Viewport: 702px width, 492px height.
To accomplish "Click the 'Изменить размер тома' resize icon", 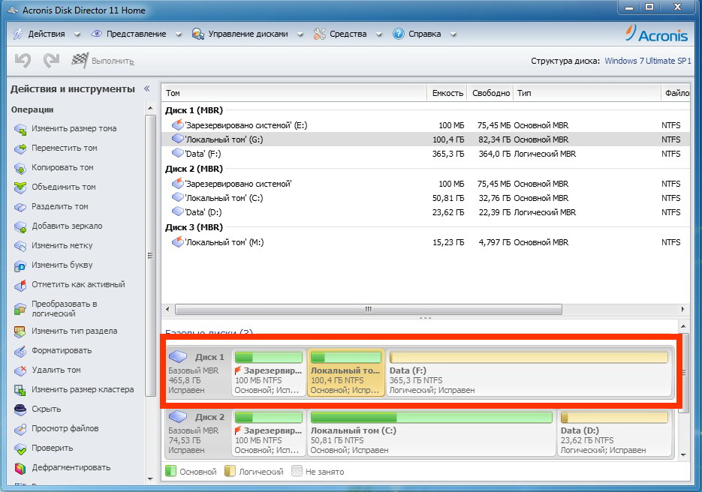I will [20, 129].
